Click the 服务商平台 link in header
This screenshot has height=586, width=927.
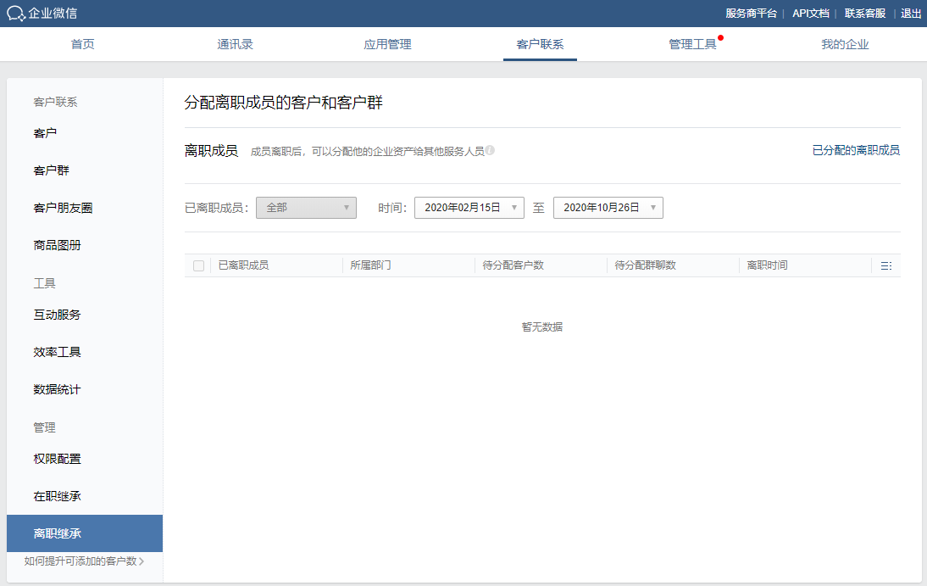click(751, 14)
